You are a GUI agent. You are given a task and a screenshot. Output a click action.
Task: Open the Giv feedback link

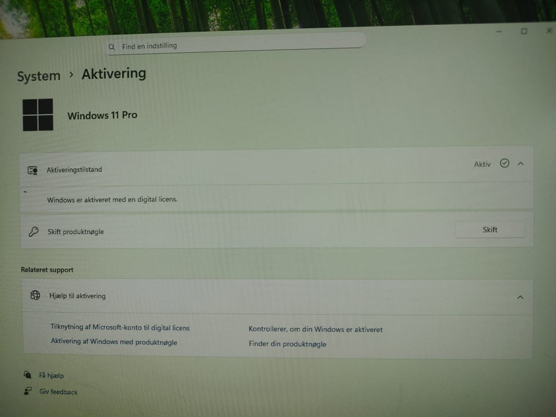(58, 392)
